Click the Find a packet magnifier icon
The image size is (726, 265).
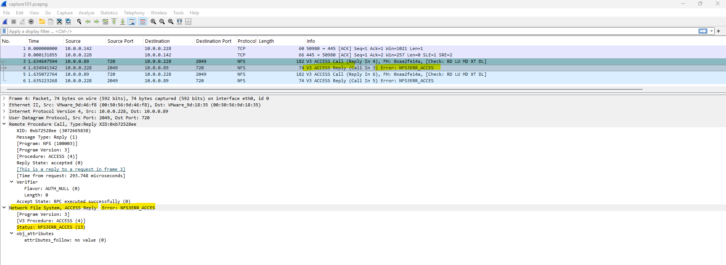coord(79,22)
